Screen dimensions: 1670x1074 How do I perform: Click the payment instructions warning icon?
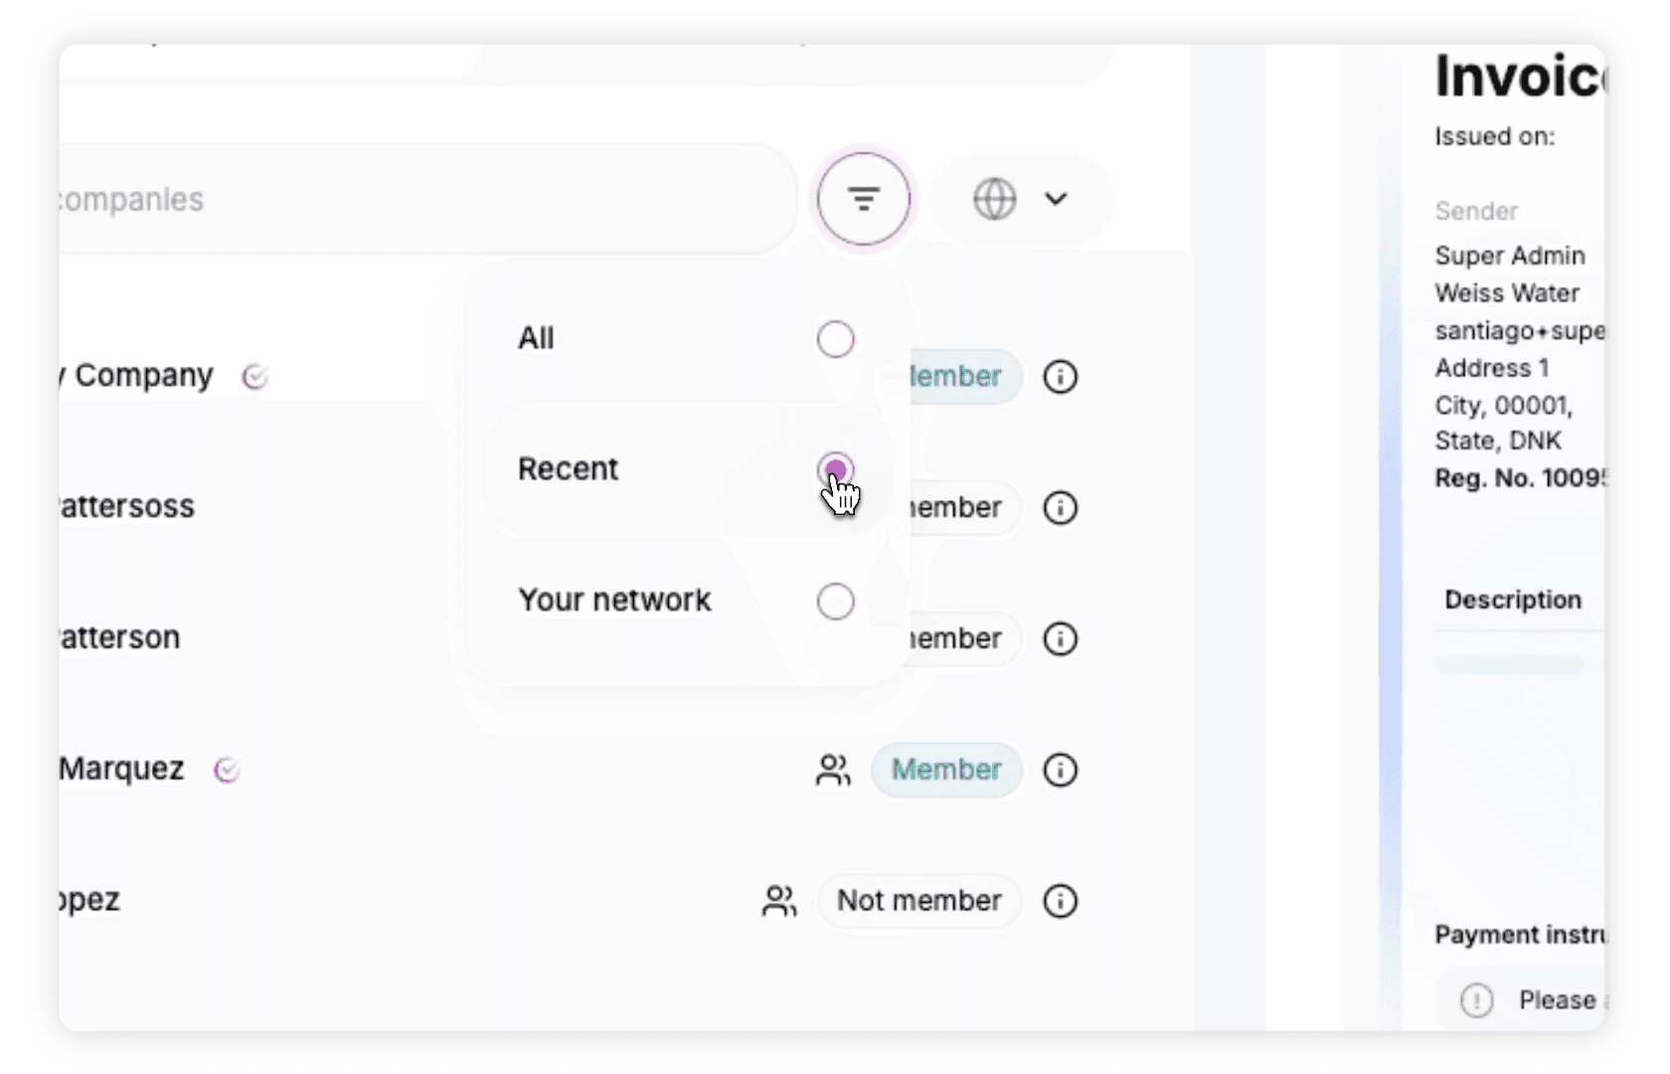[1476, 999]
